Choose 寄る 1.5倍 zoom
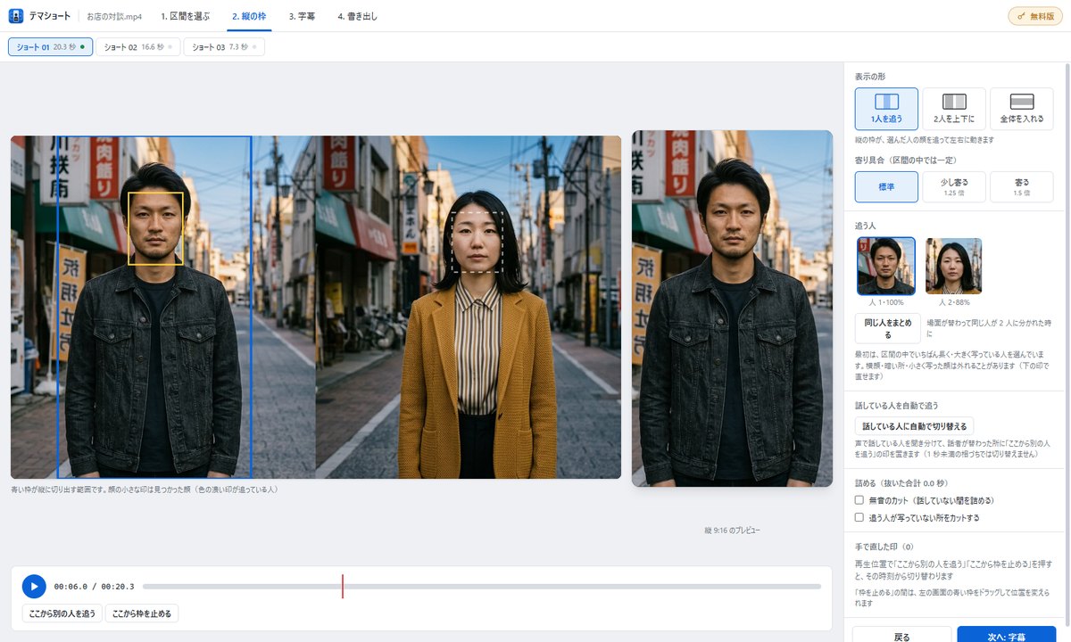1071x642 pixels. click(x=1022, y=187)
